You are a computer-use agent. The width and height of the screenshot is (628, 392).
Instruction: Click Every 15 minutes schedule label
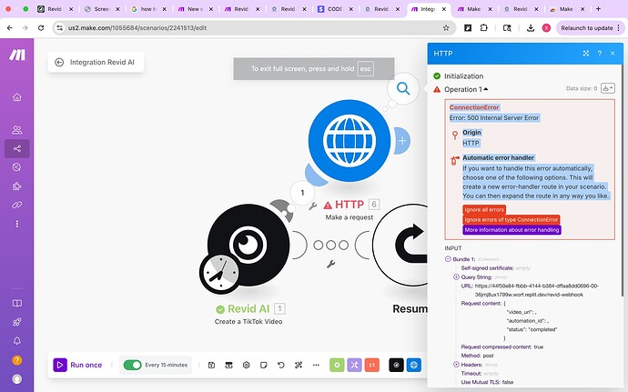point(167,365)
